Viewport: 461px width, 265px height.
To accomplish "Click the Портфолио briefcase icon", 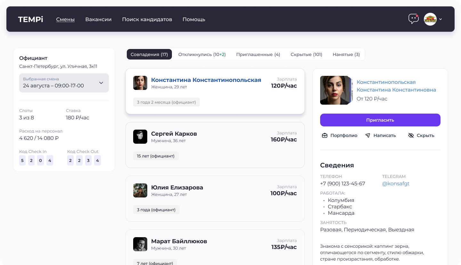I will (x=325, y=135).
